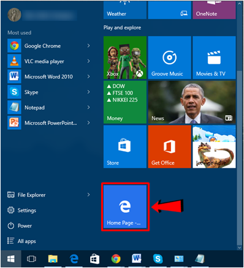The height and width of the screenshot is (268, 244).
Task: Open Task View from the taskbar
Action: point(31,259)
